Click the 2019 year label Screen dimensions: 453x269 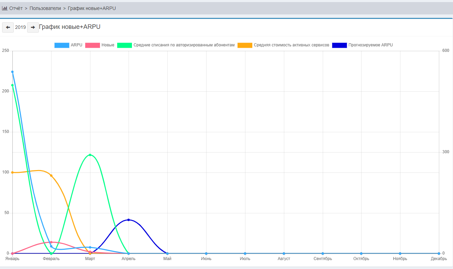coord(20,27)
